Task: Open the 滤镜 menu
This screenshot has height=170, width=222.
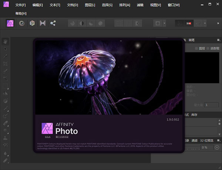Action: 140,5
